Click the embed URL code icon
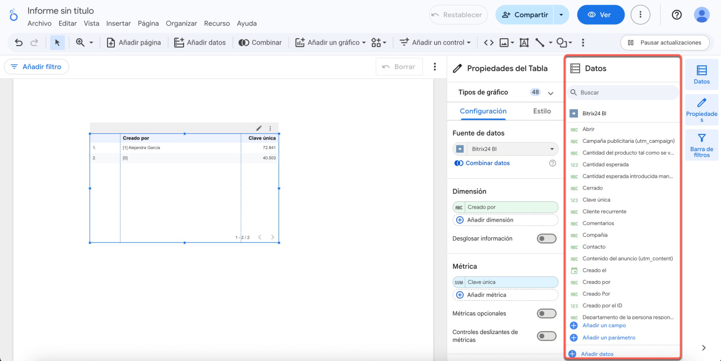This screenshot has height=361, width=721. [x=488, y=43]
